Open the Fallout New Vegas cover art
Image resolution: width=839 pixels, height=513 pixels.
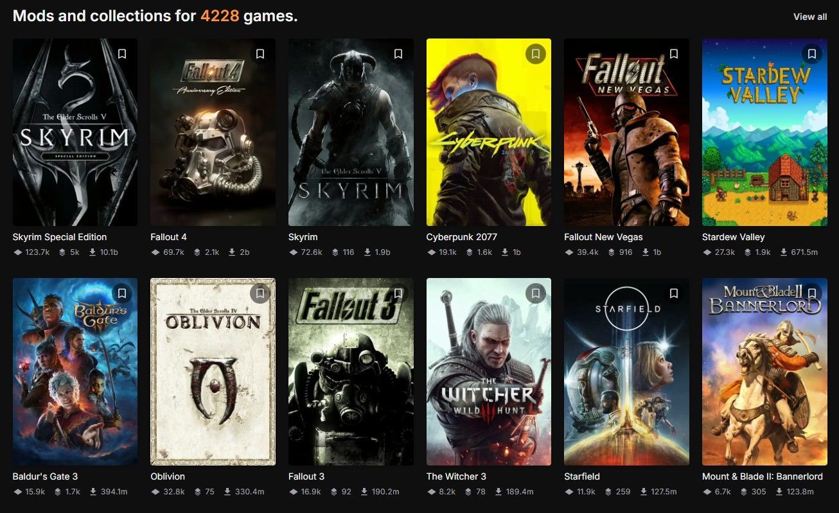pyautogui.click(x=626, y=132)
